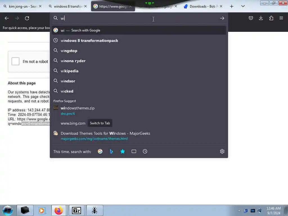This screenshot has width=288, height=216.
Task: Click the Windows Start orb
Action: point(8,210)
